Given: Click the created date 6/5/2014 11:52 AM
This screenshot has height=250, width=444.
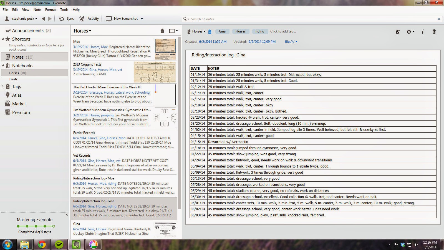Looking at the screenshot, I should [x=213, y=42].
